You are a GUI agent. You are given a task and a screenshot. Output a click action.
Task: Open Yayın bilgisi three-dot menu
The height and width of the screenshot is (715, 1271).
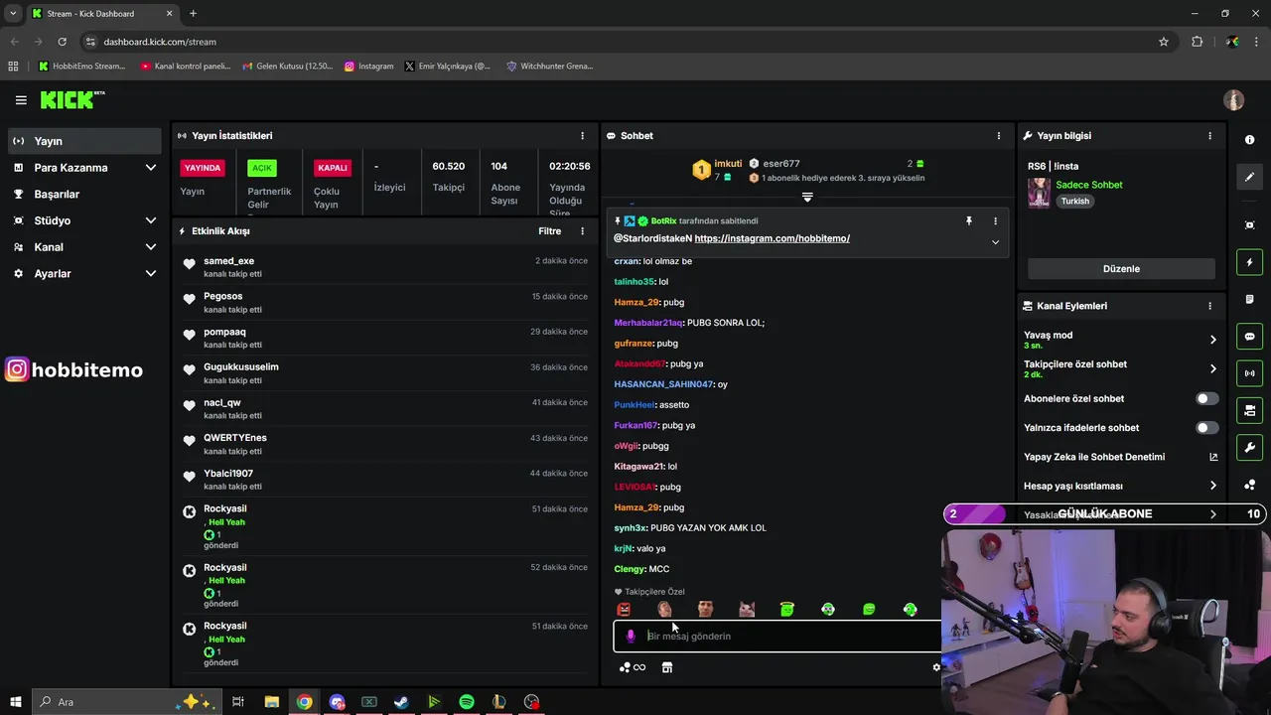click(1209, 136)
